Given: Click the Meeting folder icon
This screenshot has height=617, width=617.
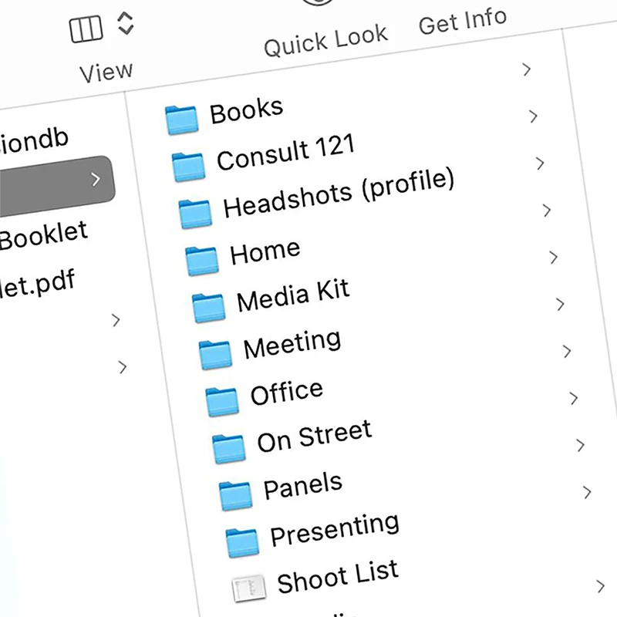Looking at the screenshot, I should [214, 353].
